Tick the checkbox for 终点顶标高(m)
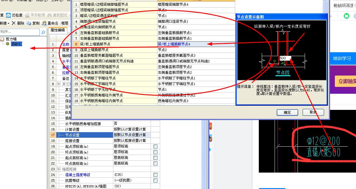The width and height of the screenshot is (356, 189). click(156, 152)
